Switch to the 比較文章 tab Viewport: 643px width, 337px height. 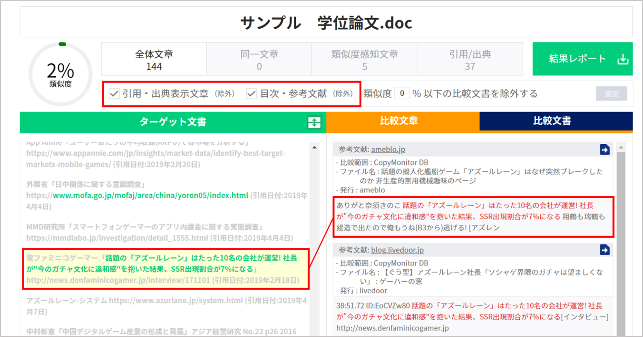[403, 121]
